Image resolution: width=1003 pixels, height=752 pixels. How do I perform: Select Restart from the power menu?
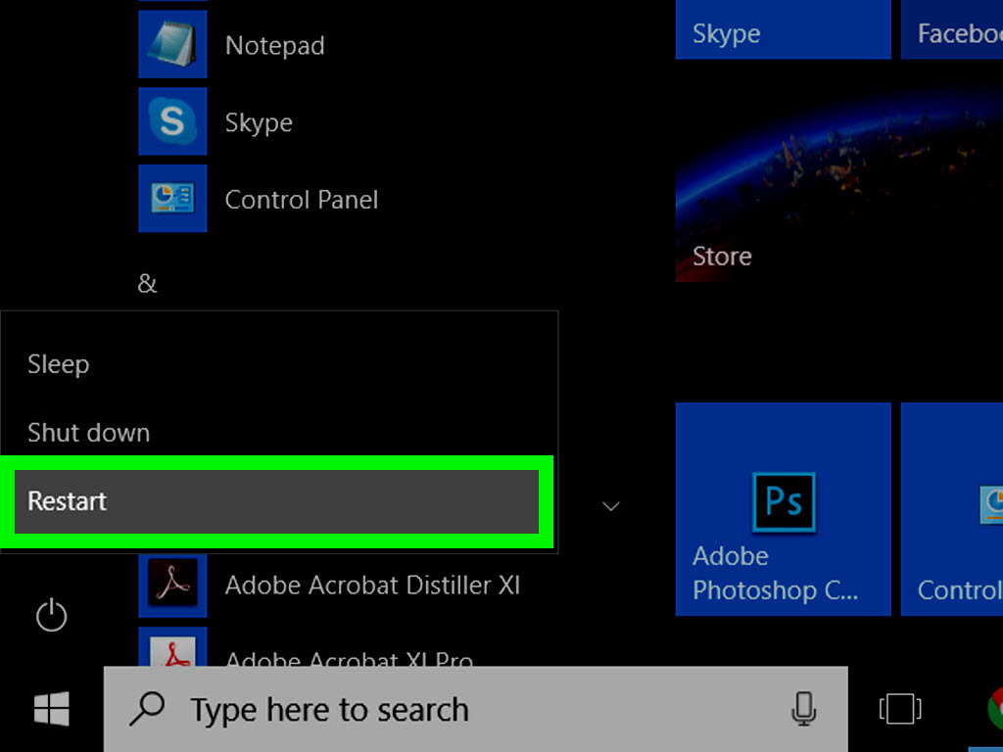[276, 501]
